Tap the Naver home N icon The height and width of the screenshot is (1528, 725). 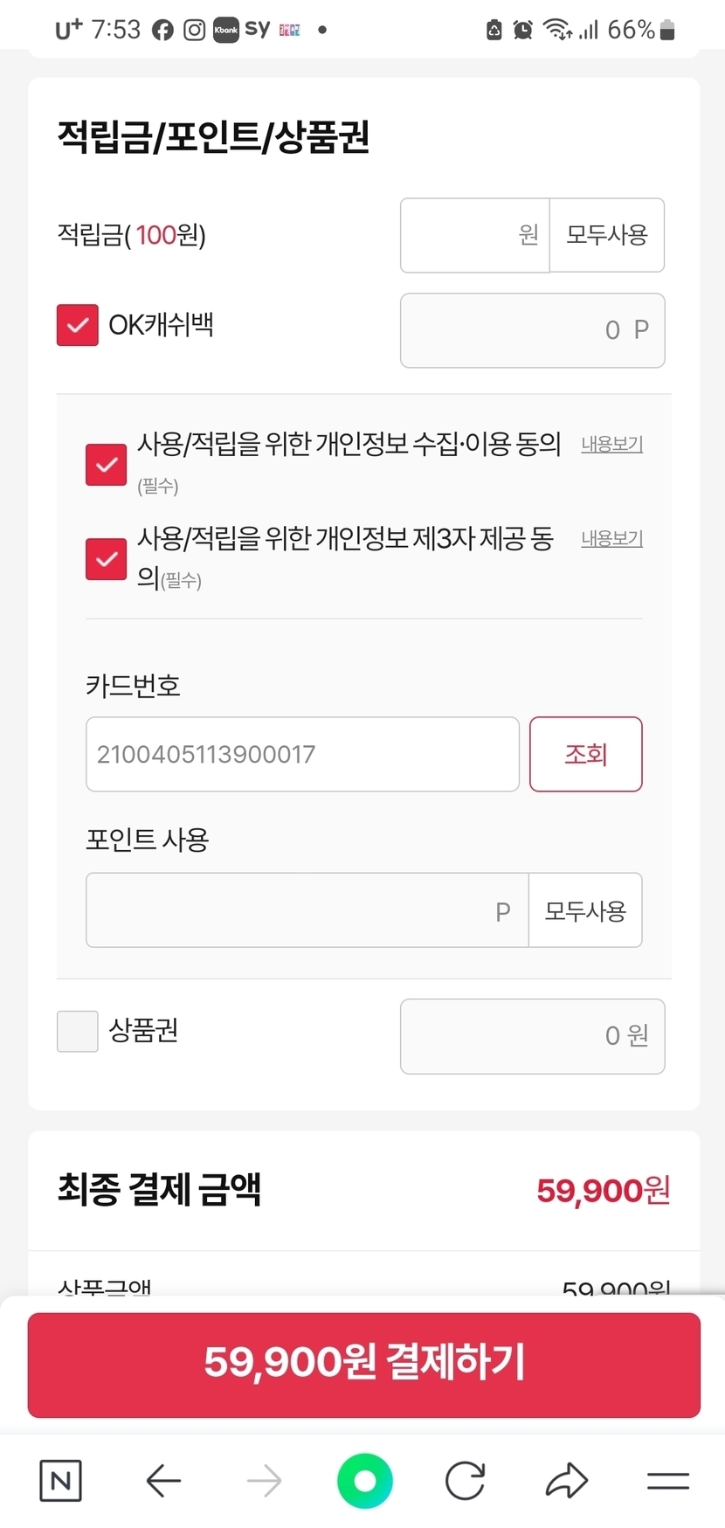(x=60, y=1480)
